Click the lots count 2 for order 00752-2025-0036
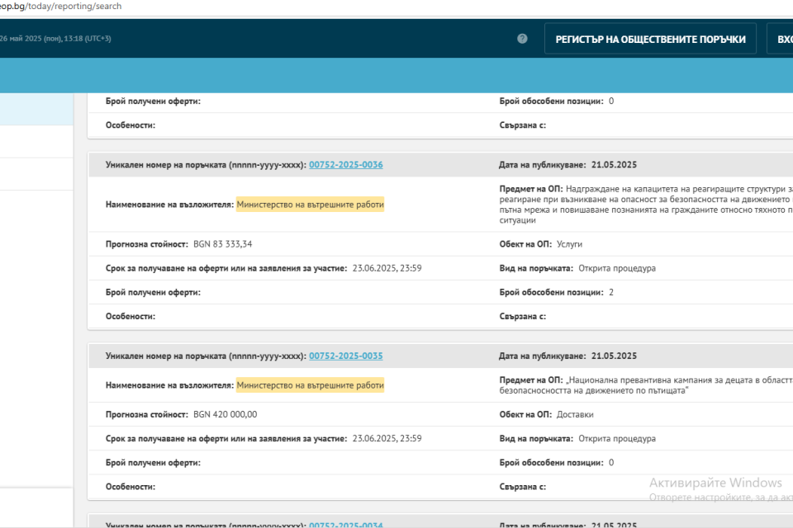Image resolution: width=793 pixels, height=528 pixels. [x=611, y=292]
